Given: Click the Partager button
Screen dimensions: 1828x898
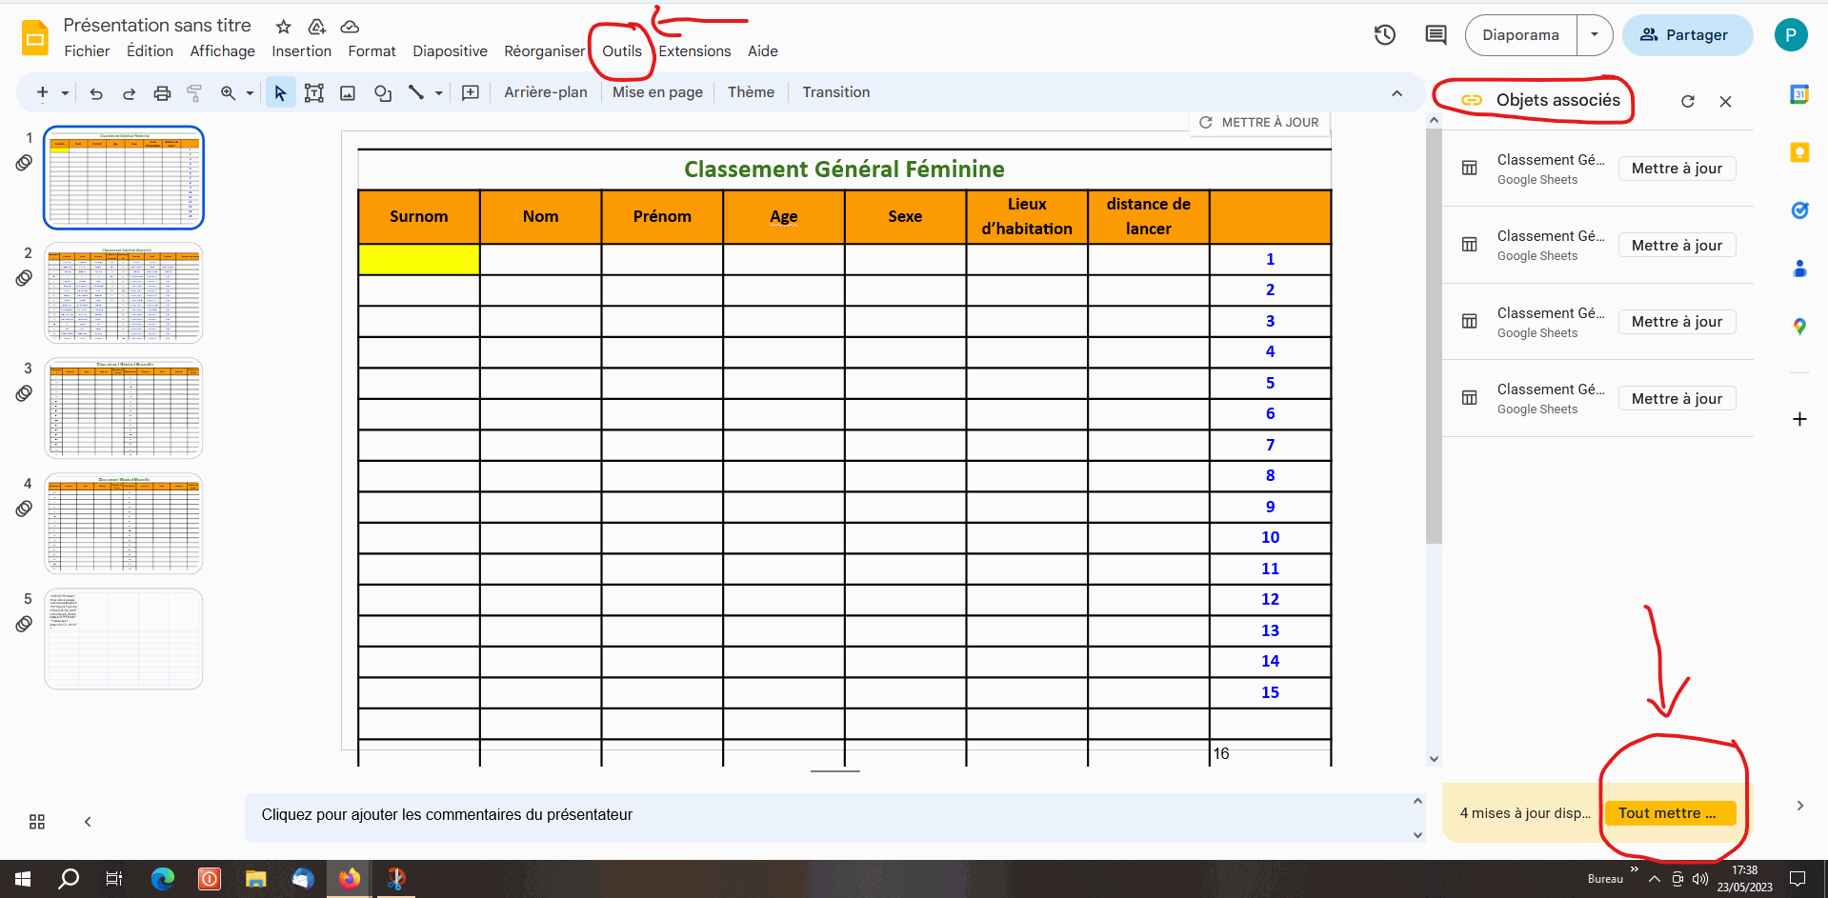Looking at the screenshot, I should point(1687,35).
